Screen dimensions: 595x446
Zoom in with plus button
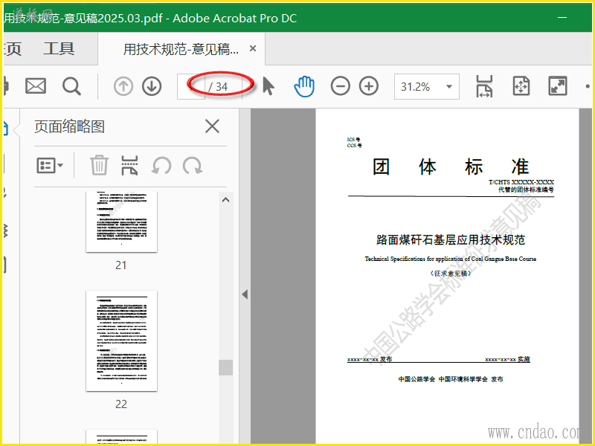[x=369, y=86]
